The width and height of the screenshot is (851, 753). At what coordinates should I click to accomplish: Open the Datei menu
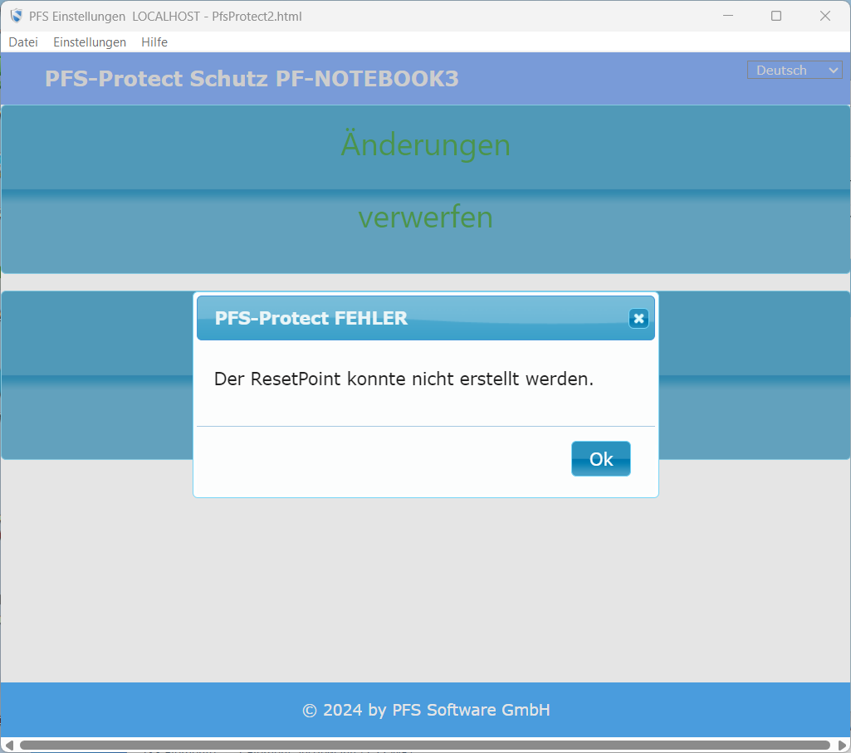point(23,42)
